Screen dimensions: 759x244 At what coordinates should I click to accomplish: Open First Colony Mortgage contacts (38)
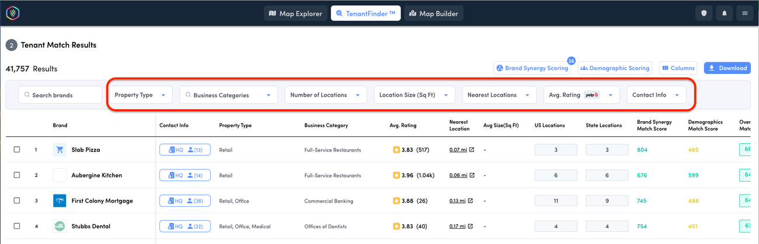point(185,201)
